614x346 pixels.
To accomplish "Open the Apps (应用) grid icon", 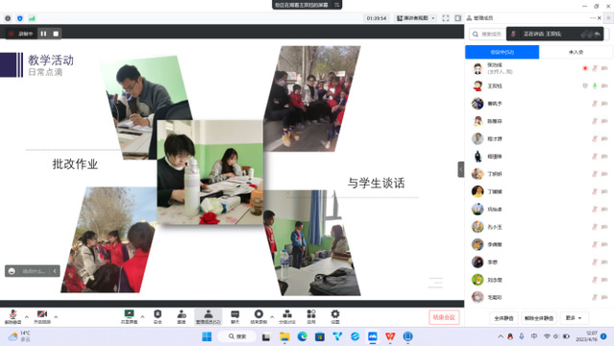I will click(x=311, y=316).
